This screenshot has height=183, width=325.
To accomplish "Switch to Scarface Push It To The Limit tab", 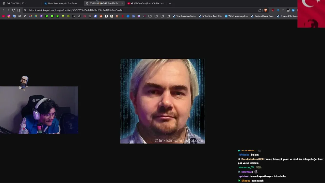I will pyautogui.click(x=146, y=3).
